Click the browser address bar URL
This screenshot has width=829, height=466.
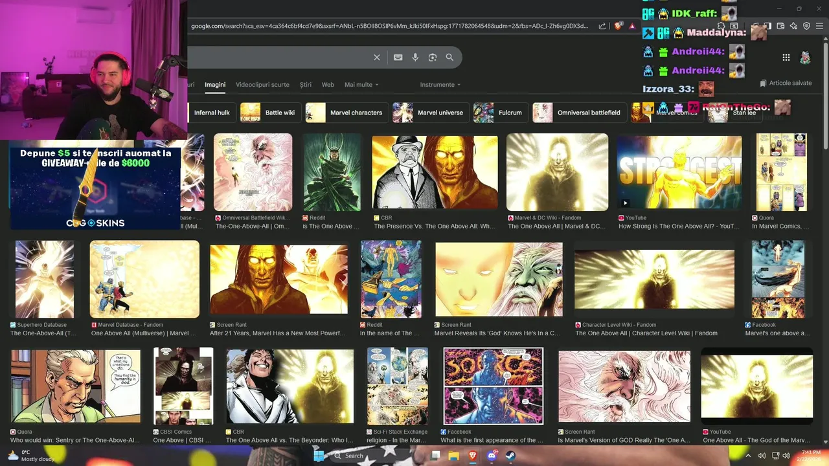point(389,26)
